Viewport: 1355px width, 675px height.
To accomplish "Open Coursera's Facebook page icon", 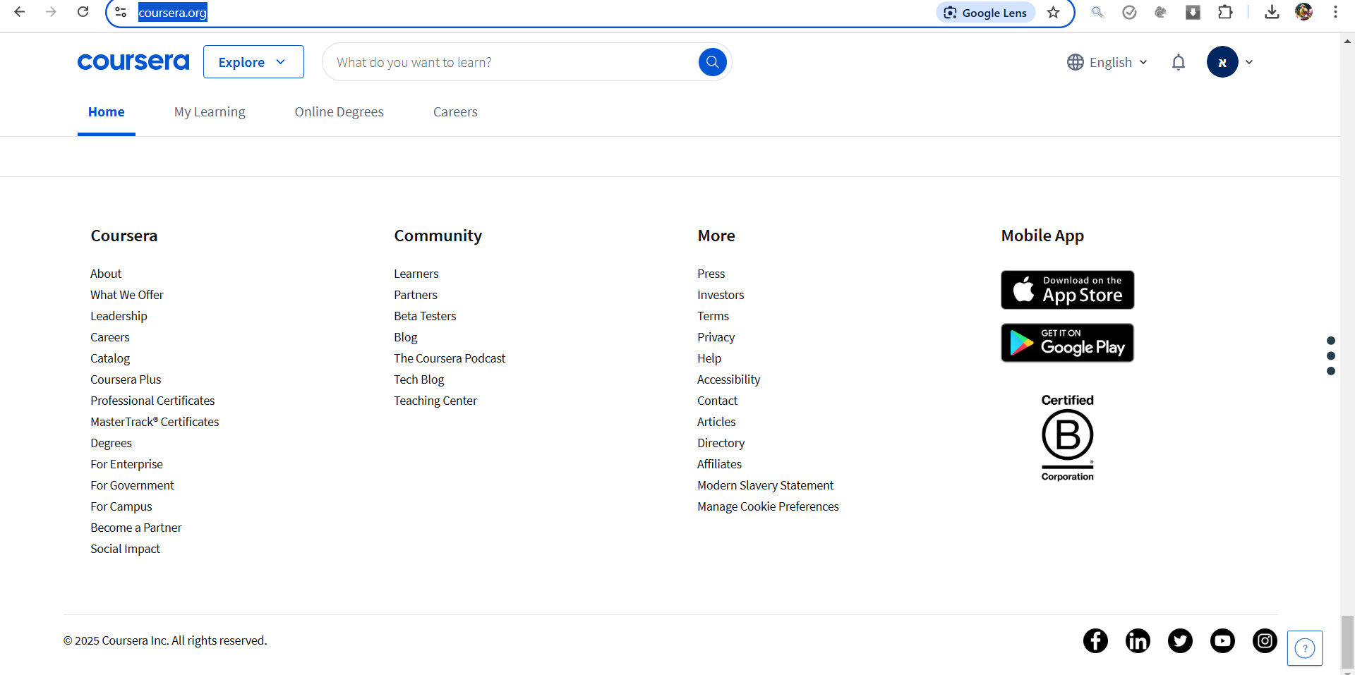I will 1095,640.
